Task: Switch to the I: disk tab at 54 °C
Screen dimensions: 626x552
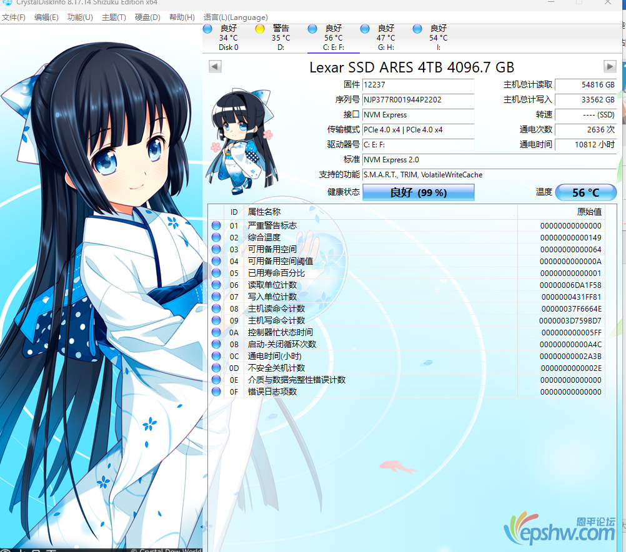Action: coord(438,37)
